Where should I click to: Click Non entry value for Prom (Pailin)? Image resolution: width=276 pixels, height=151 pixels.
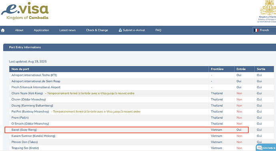pos(239,118)
